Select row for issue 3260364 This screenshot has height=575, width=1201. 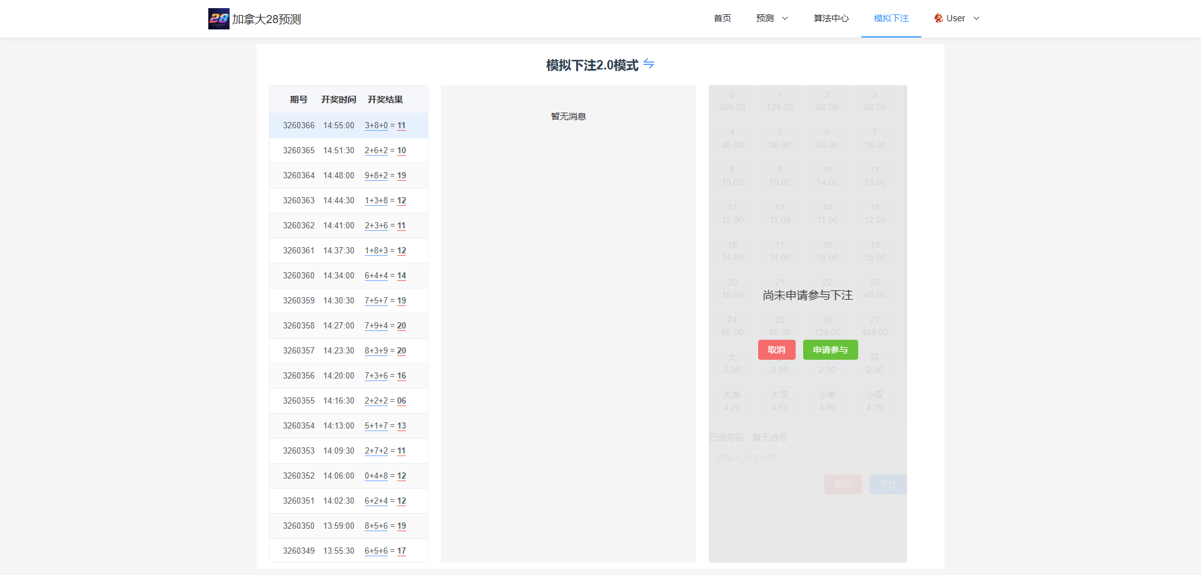[x=348, y=175]
